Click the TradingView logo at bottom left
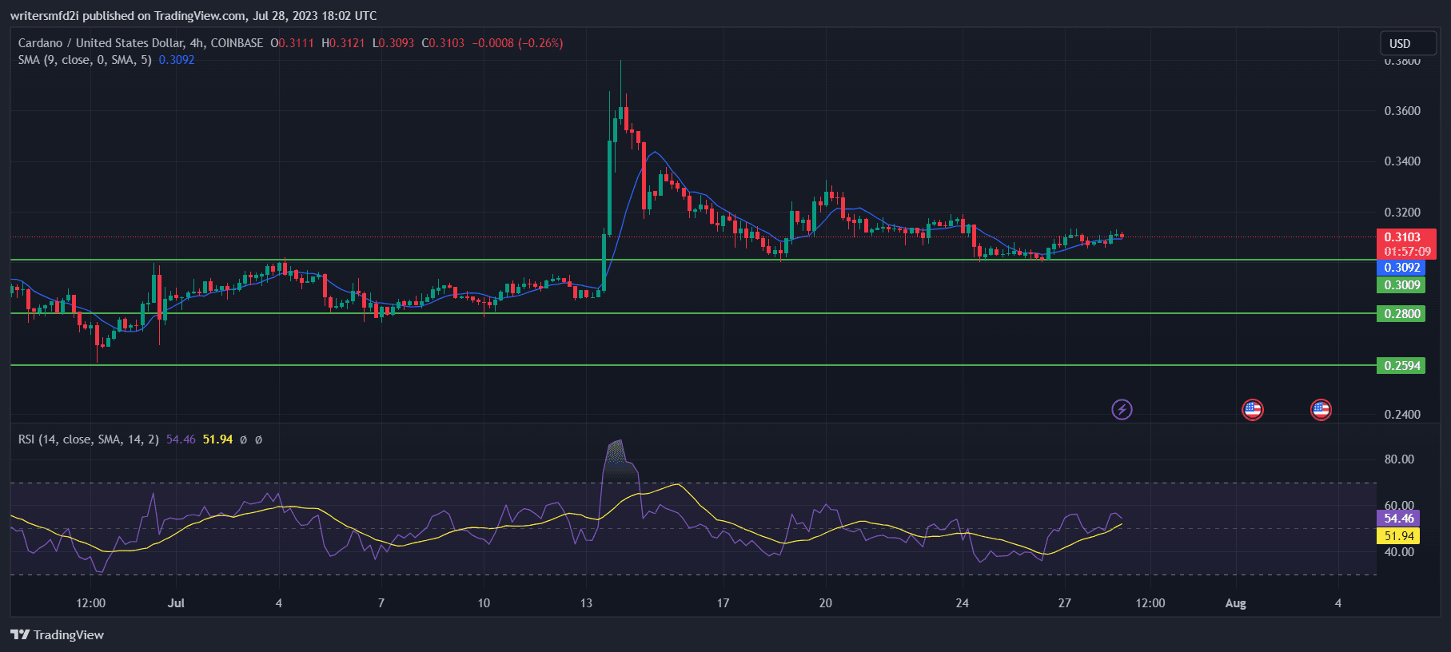This screenshot has height=652, width=1451. pos(58,634)
